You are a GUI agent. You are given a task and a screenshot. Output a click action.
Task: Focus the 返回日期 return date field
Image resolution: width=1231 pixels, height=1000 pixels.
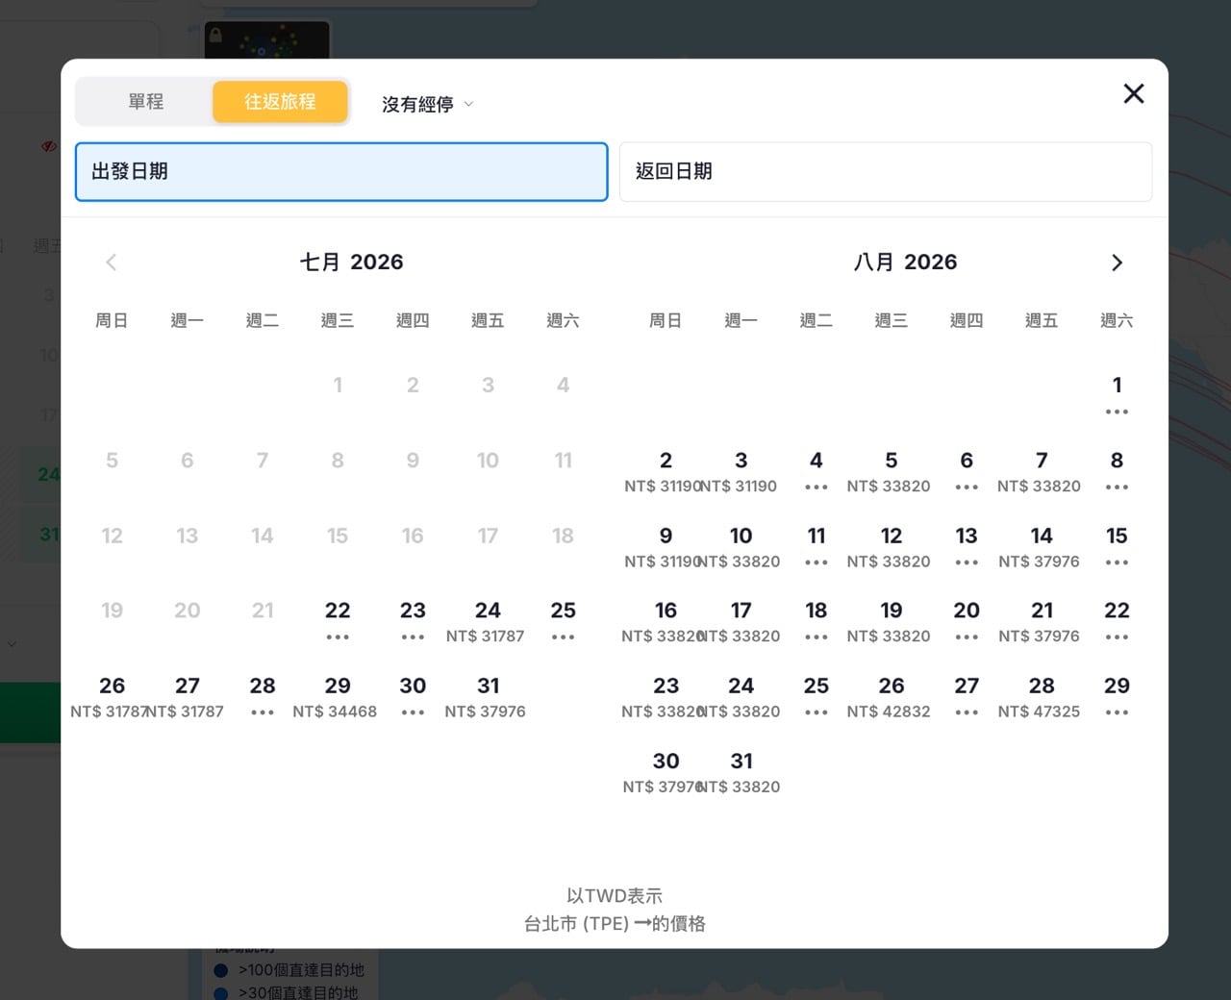pos(886,172)
